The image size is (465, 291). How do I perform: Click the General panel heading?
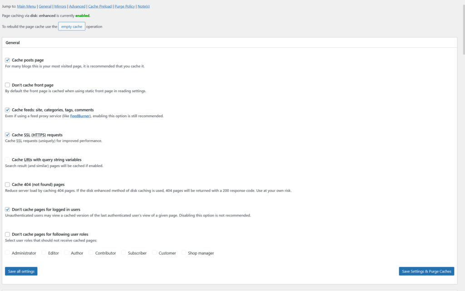pyautogui.click(x=13, y=43)
